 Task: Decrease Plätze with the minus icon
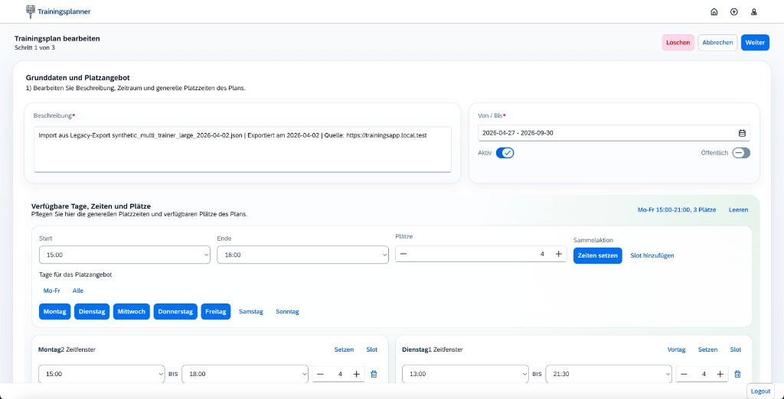click(403, 254)
